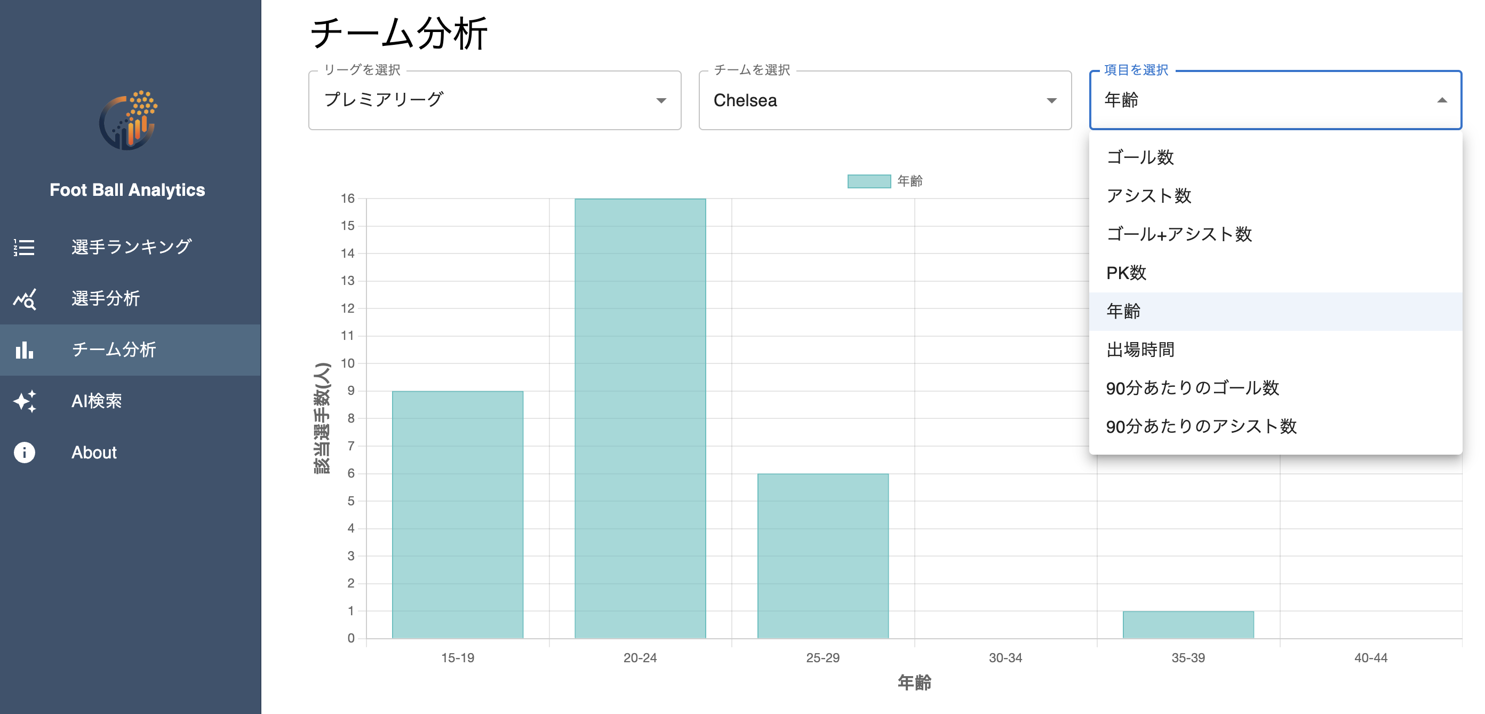Image resolution: width=1485 pixels, height=714 pixels.
Task: Select ゴール数 from the item list
Action: tap(1140, 157)
